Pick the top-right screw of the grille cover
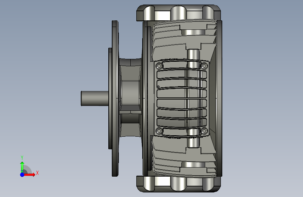 [204, 66]
